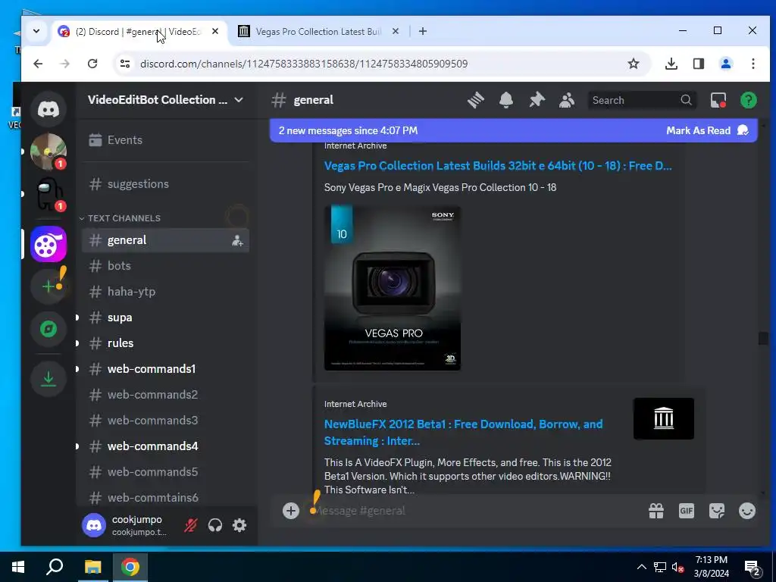Open the Chrome three-dot menu
This screenshot has height=582, width=776.
pos(753,64)
